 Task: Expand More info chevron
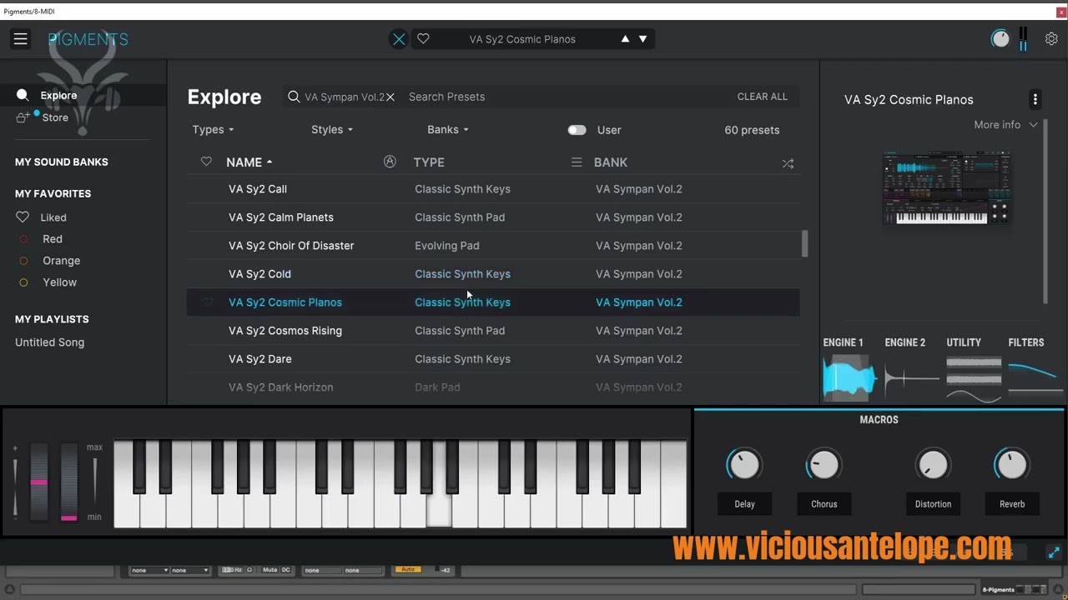tap(1033, 125)
